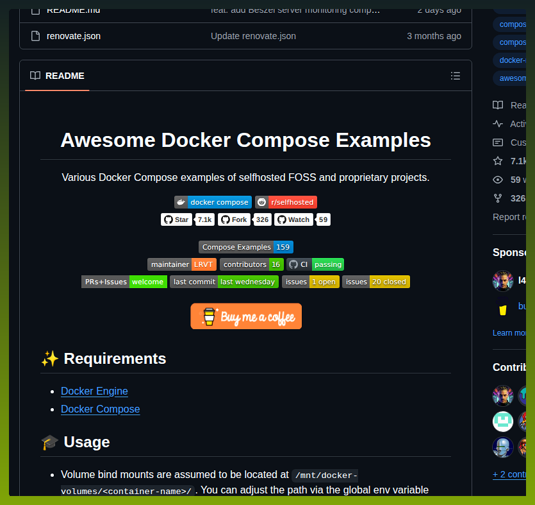The image size is (535, 505).
Task: Click the docker compose badge
Action: click(213, 202)
